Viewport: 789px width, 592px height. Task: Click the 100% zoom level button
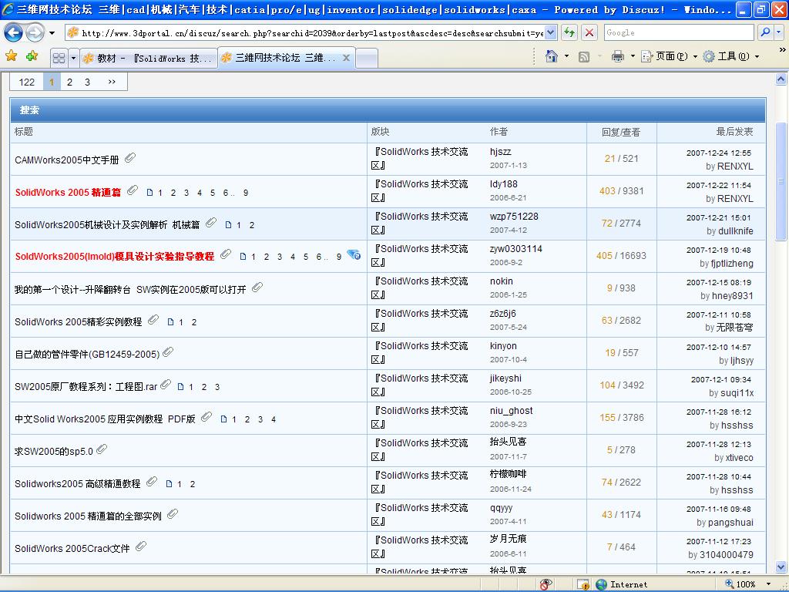[x=740, y=584]
